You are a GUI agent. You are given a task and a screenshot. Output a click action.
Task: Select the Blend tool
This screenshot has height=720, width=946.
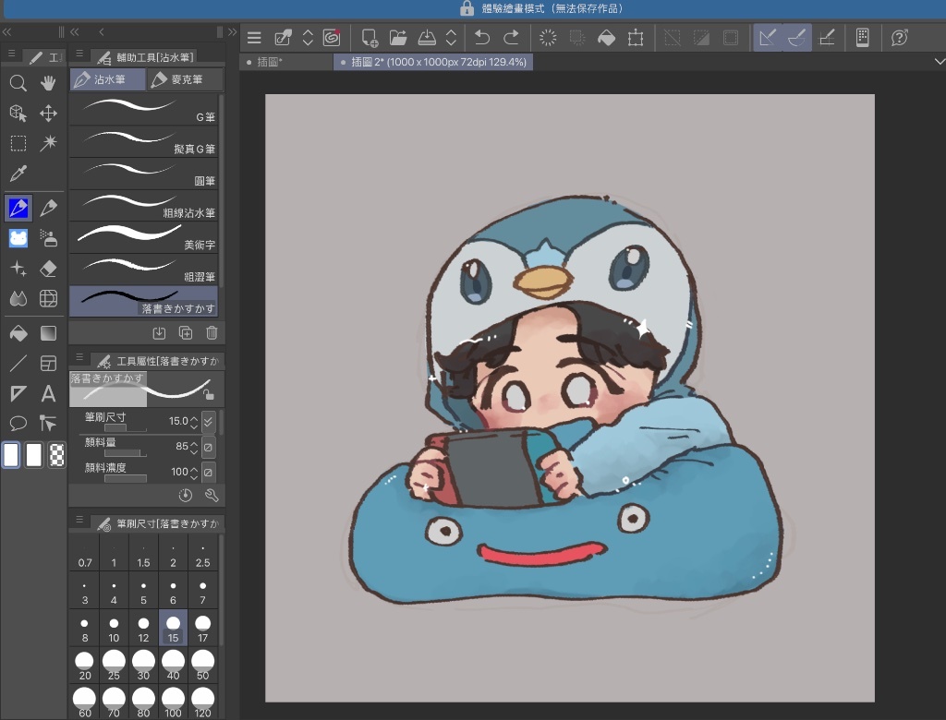(x=18, y=298)
